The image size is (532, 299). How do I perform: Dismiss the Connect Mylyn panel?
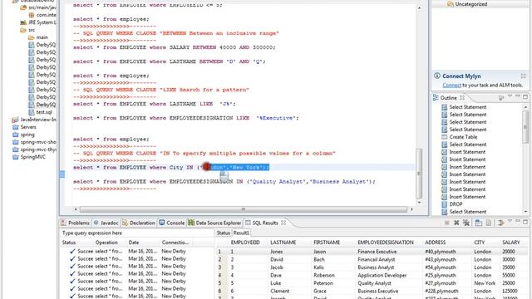[x=523, y=76]
